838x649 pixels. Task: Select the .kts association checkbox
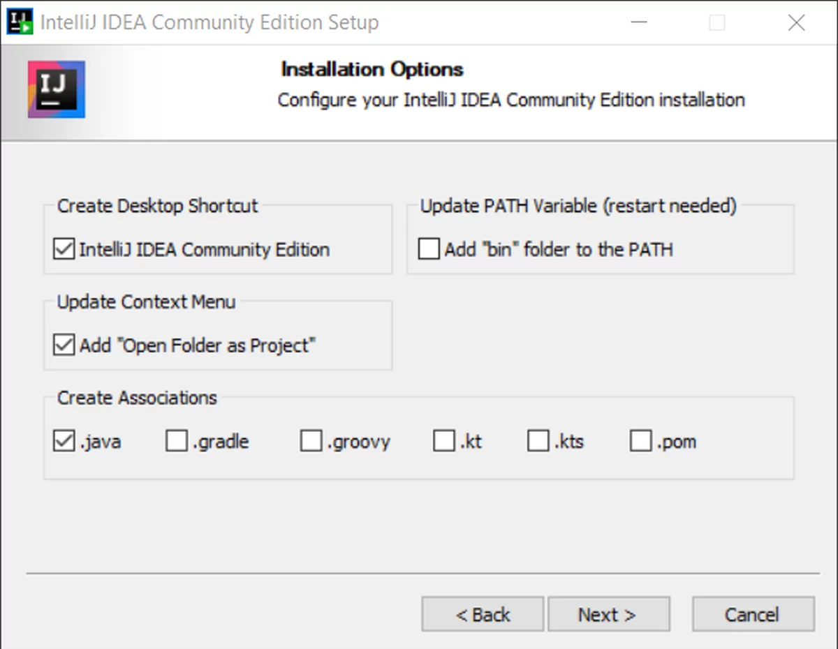coord(538,441)
